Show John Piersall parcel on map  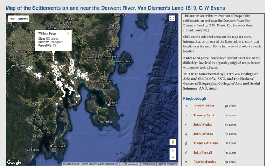[203, 152]
